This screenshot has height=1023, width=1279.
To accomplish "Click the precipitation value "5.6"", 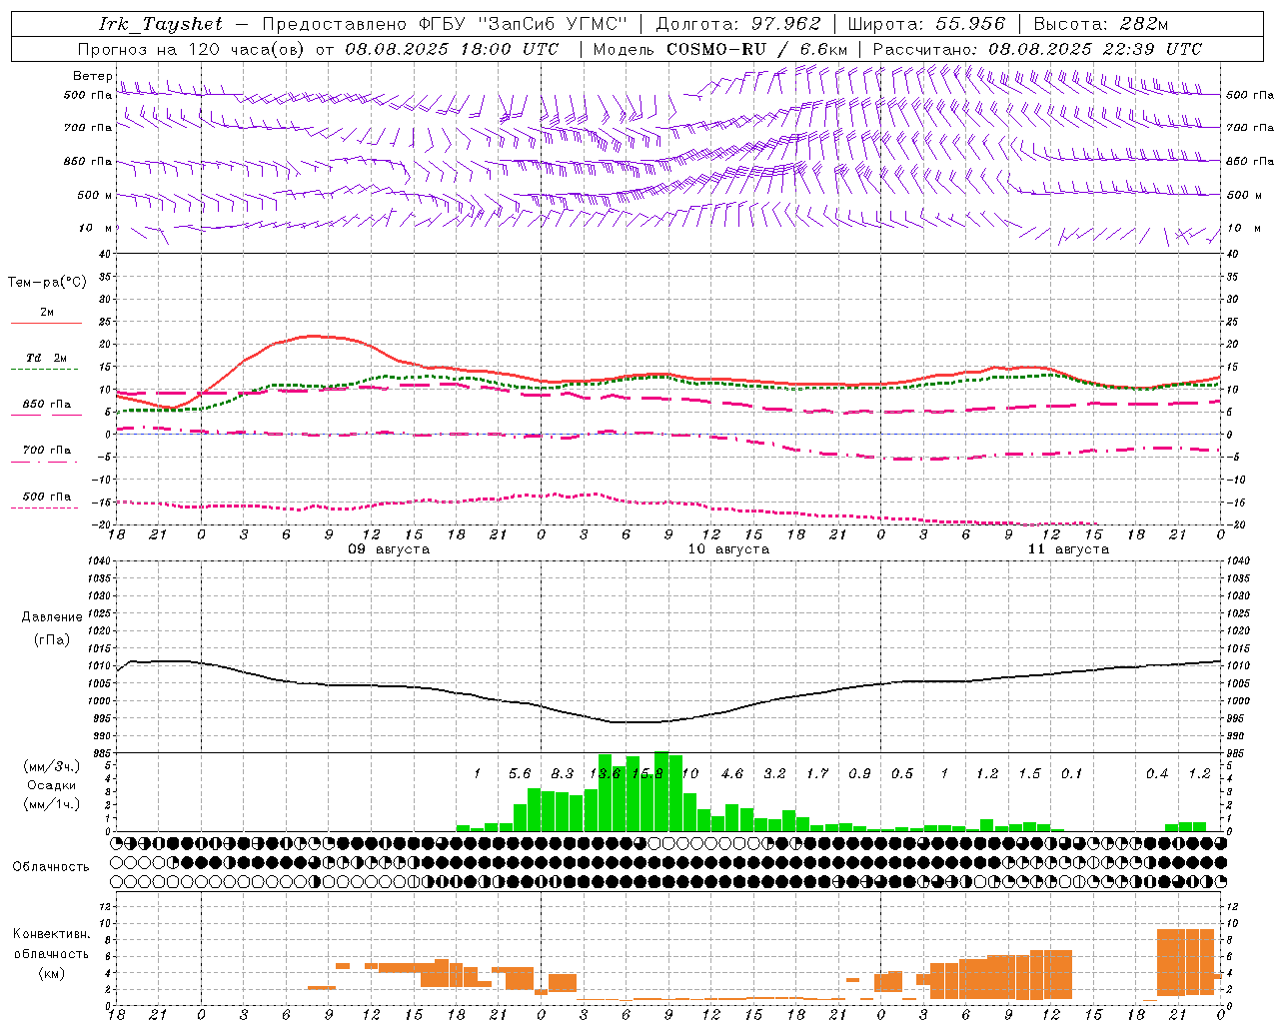I will 520,774.
